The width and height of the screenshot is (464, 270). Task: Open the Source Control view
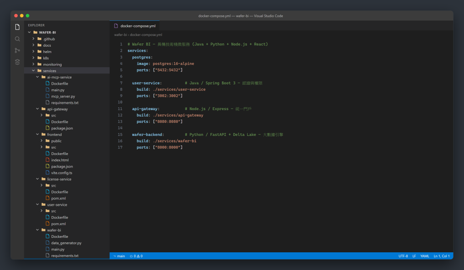coord(18,50)
